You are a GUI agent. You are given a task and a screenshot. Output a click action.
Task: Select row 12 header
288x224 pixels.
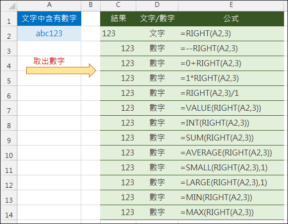click(8, 183)
